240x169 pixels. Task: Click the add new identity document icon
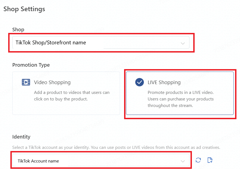[x=210, y=160]
